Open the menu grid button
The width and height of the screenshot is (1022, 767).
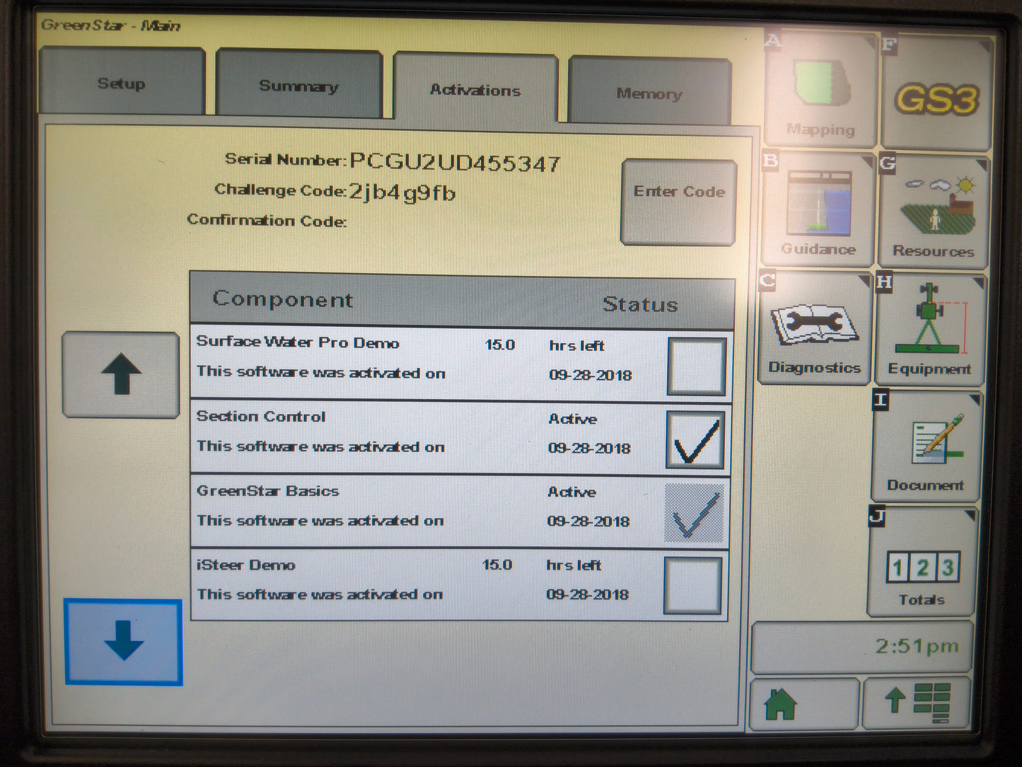(917, 703)
